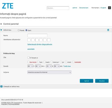
Task: Click the Deconectare link
Action: click(84, 8)
